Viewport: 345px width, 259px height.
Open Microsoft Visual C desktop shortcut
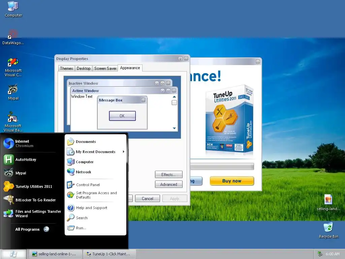[x=13, y=67]
